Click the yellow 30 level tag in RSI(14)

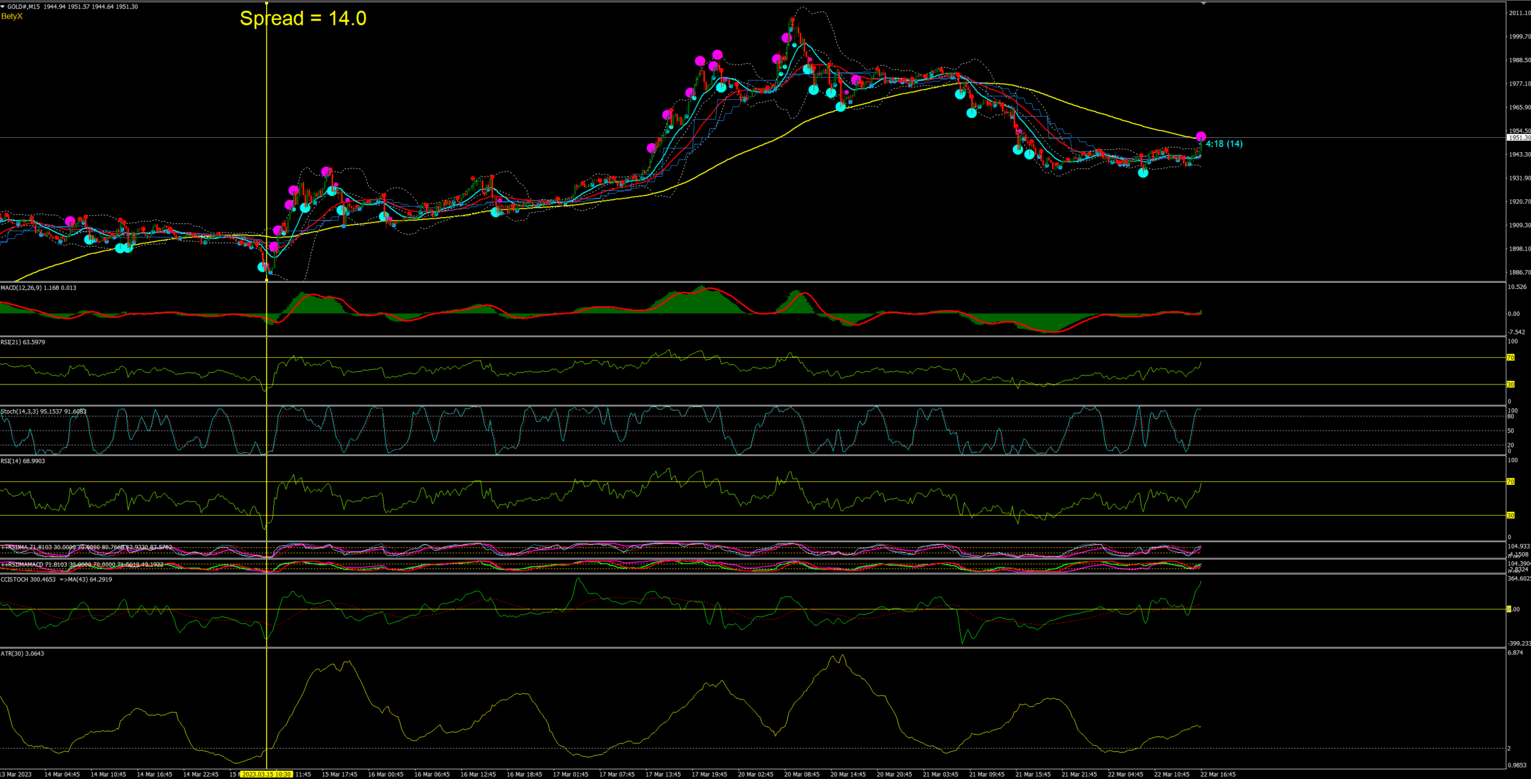tap(1511, 515)
